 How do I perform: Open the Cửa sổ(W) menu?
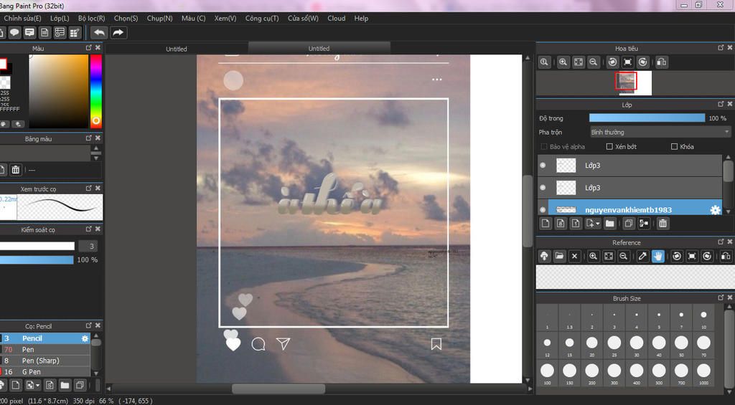pos(303,18)
